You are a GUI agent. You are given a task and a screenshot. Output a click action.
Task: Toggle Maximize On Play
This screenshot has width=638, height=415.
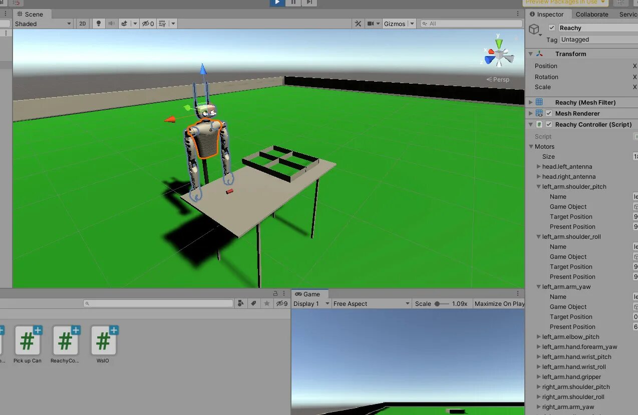(x=499, y=303)
